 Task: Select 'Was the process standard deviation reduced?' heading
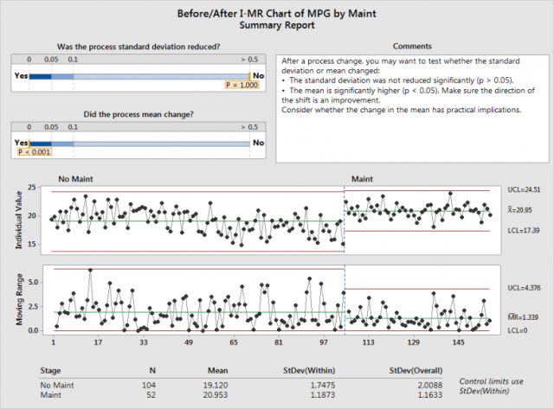pyautogui.click(x=138, y=47)
